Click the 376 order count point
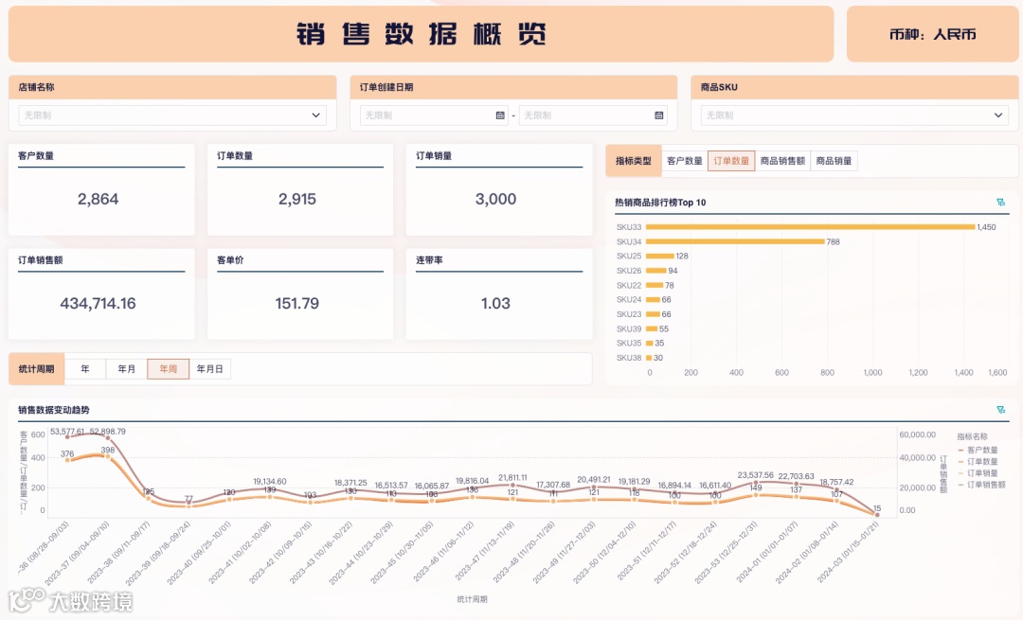This screenshot has width=1023, height=620. coord(67,460)
